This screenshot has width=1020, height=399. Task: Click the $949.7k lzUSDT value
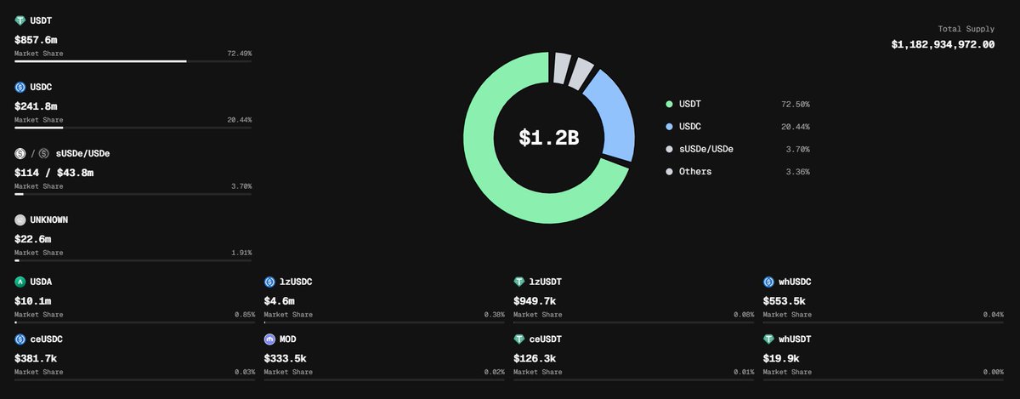tap(535, 300)
